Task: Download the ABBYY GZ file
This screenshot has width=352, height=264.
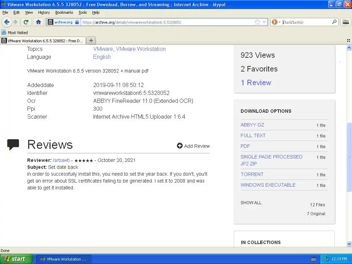Action: (252, 125)
